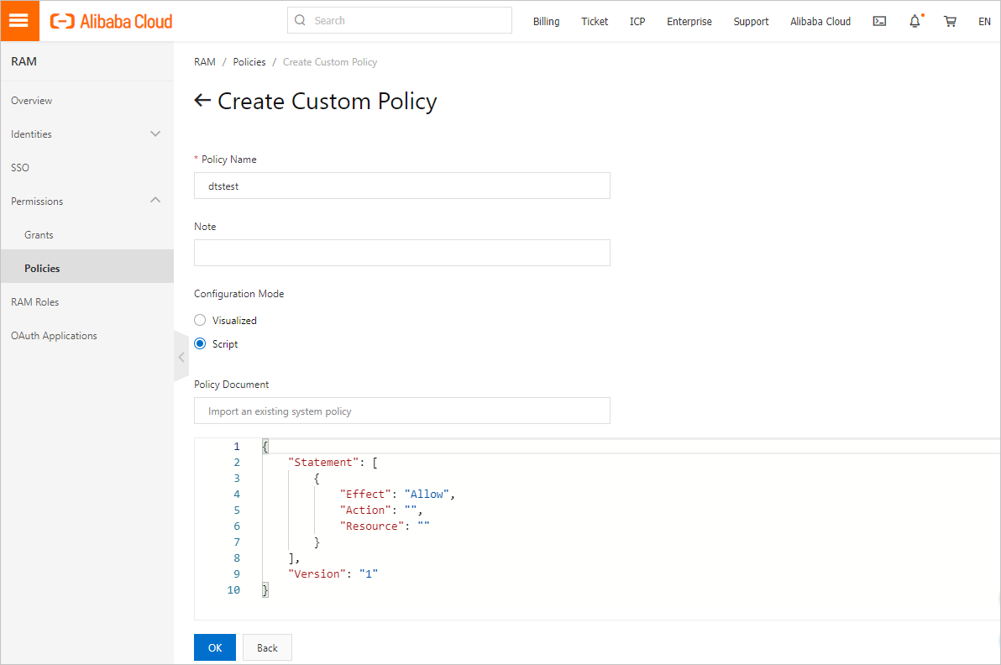Switch to the Billing menu
Screen dimensions: 1001x665
[x=546, y=21]
